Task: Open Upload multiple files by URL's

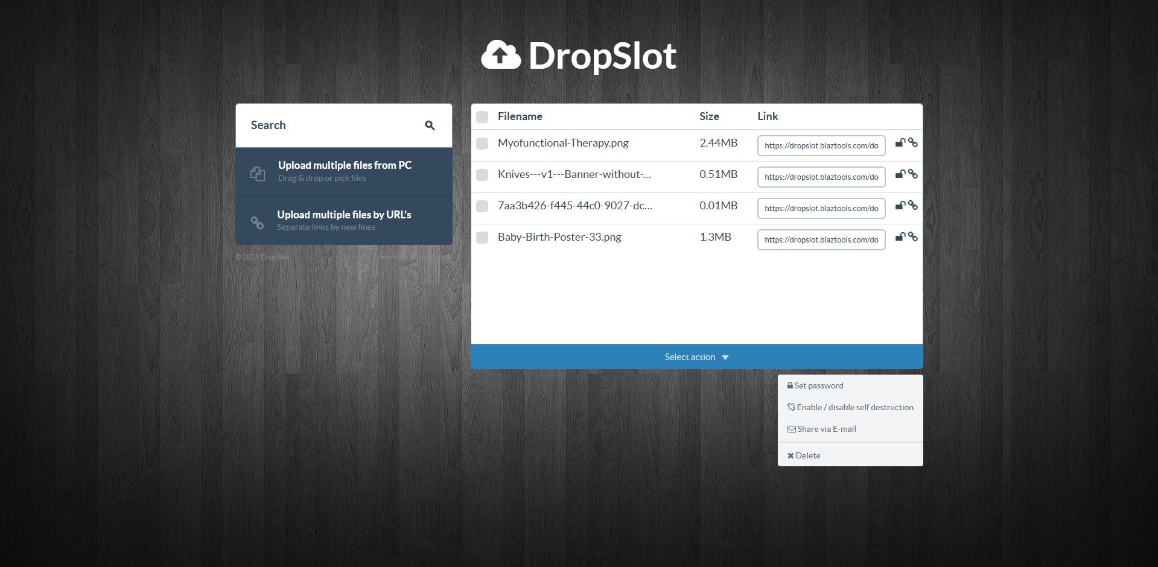Action: click(x=344, y=221)
